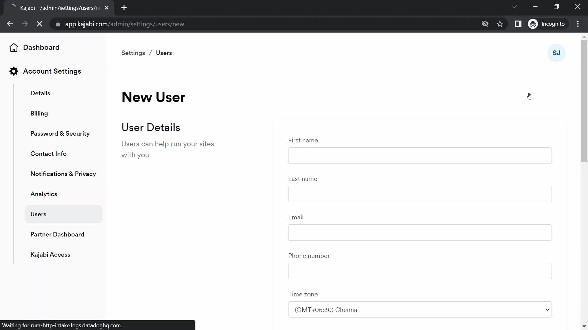Click the Incognito profile icon

click(x=533, y=24)
